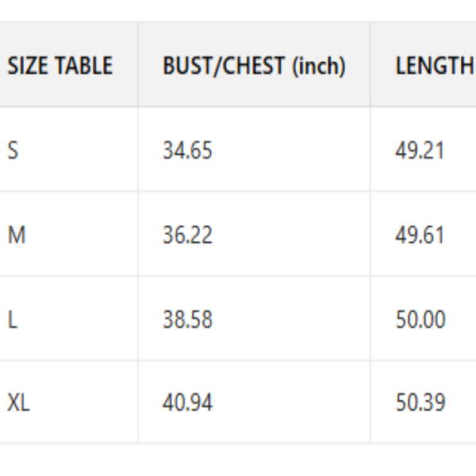Select length value 50.39 for size XL
The height and width of the screenshot is (476, 476).
tap(420, 403)
